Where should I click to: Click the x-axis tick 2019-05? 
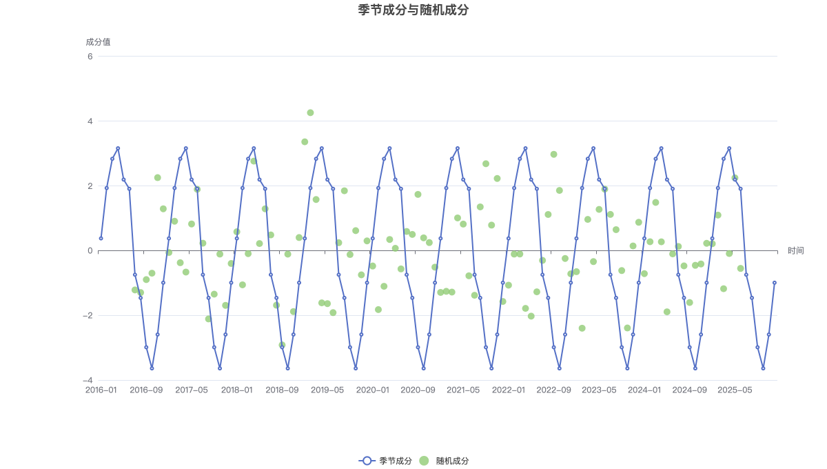tap(327, 390)
